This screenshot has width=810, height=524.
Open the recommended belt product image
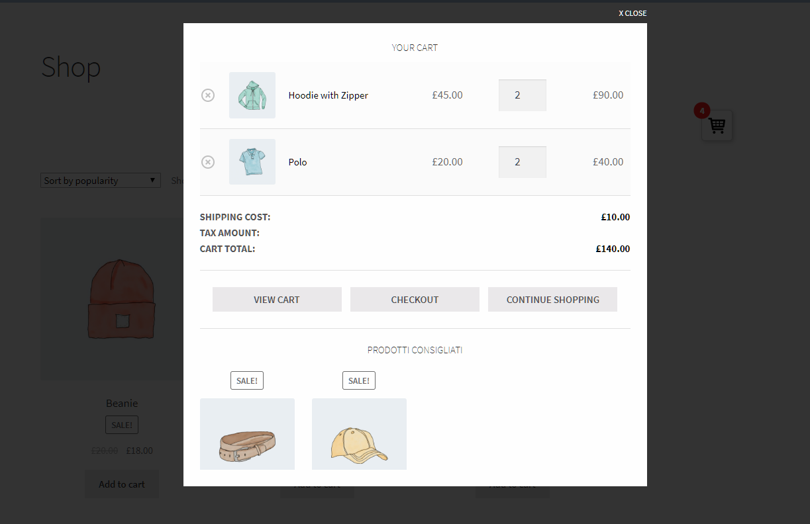[x=247, y=434]
